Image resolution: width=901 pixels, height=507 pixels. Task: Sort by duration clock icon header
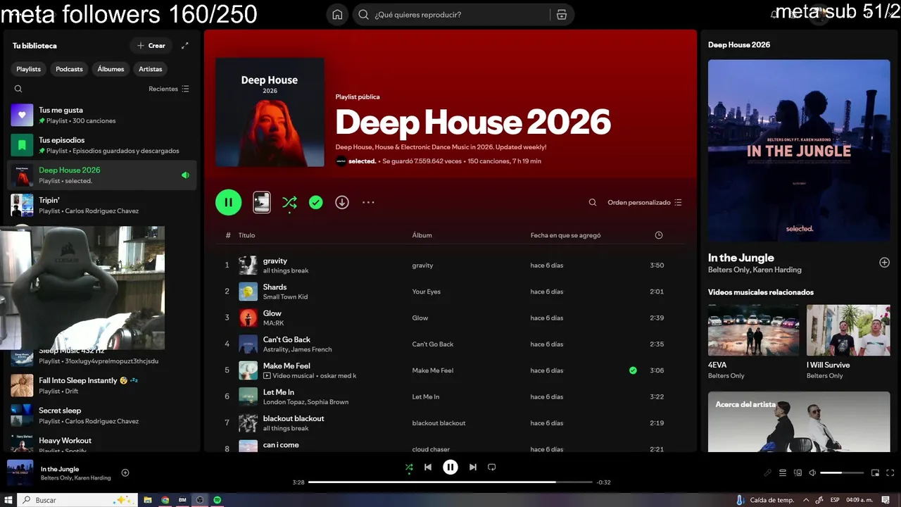(659, 235)
